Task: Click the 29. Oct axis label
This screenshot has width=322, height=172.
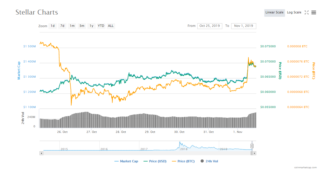Action: point(150,132)
